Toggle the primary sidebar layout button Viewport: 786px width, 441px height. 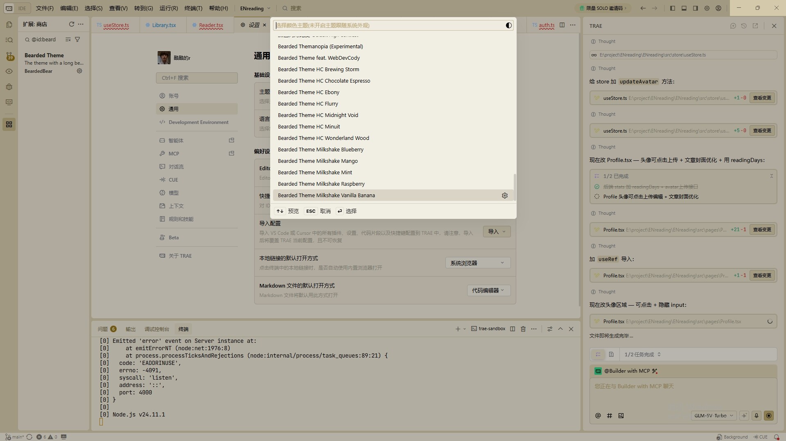click(x=673, y=8)
